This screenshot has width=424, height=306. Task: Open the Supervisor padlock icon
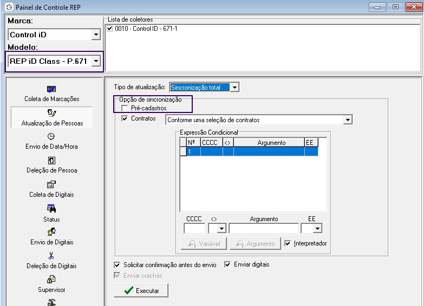pyautogui.click(x=51, y=280)
